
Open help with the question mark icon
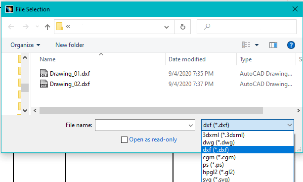tap(291, 45)
